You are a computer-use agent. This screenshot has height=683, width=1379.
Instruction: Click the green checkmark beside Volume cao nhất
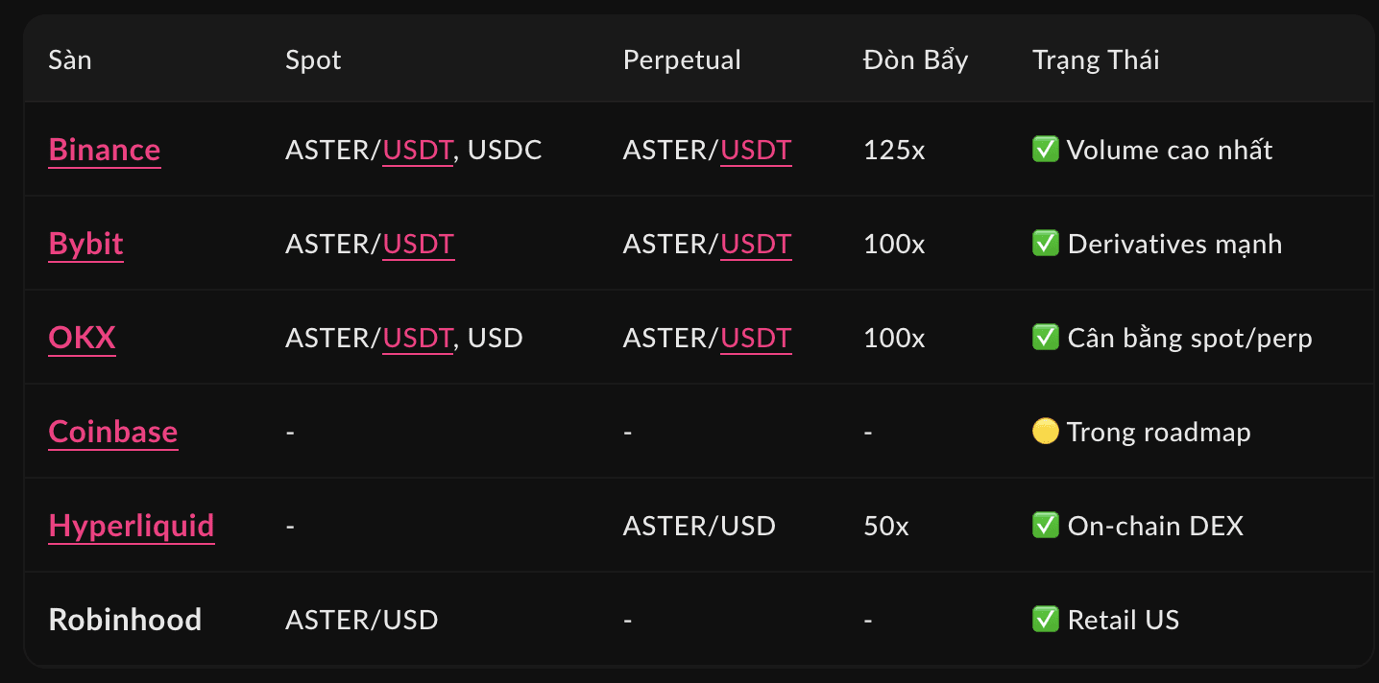[x=1045, y=150]
